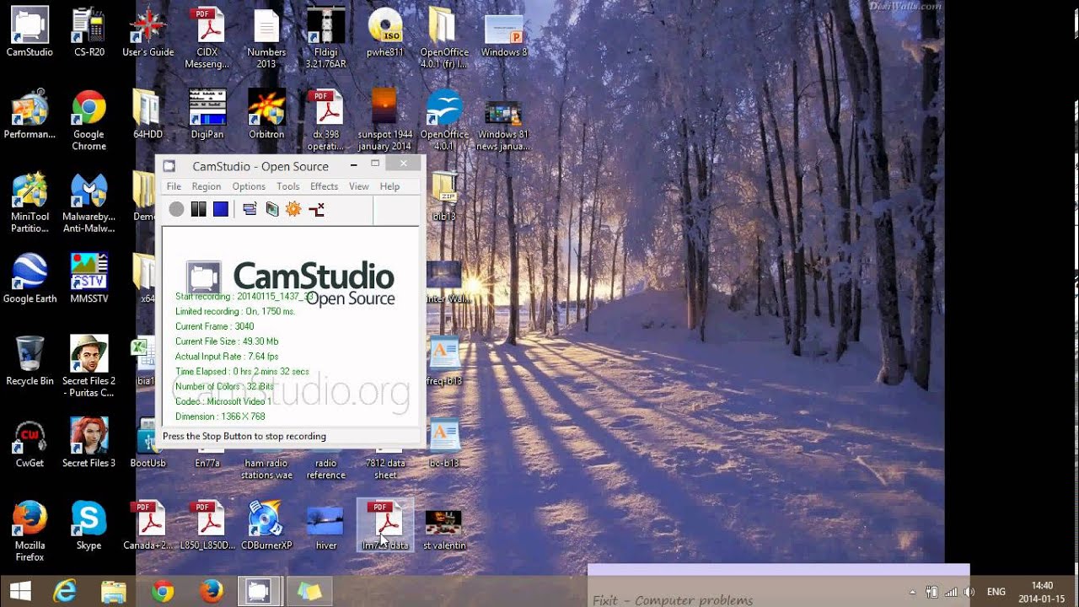
Task: Click the CamStudio title bar system icon
Action: (x=169, y=166)
